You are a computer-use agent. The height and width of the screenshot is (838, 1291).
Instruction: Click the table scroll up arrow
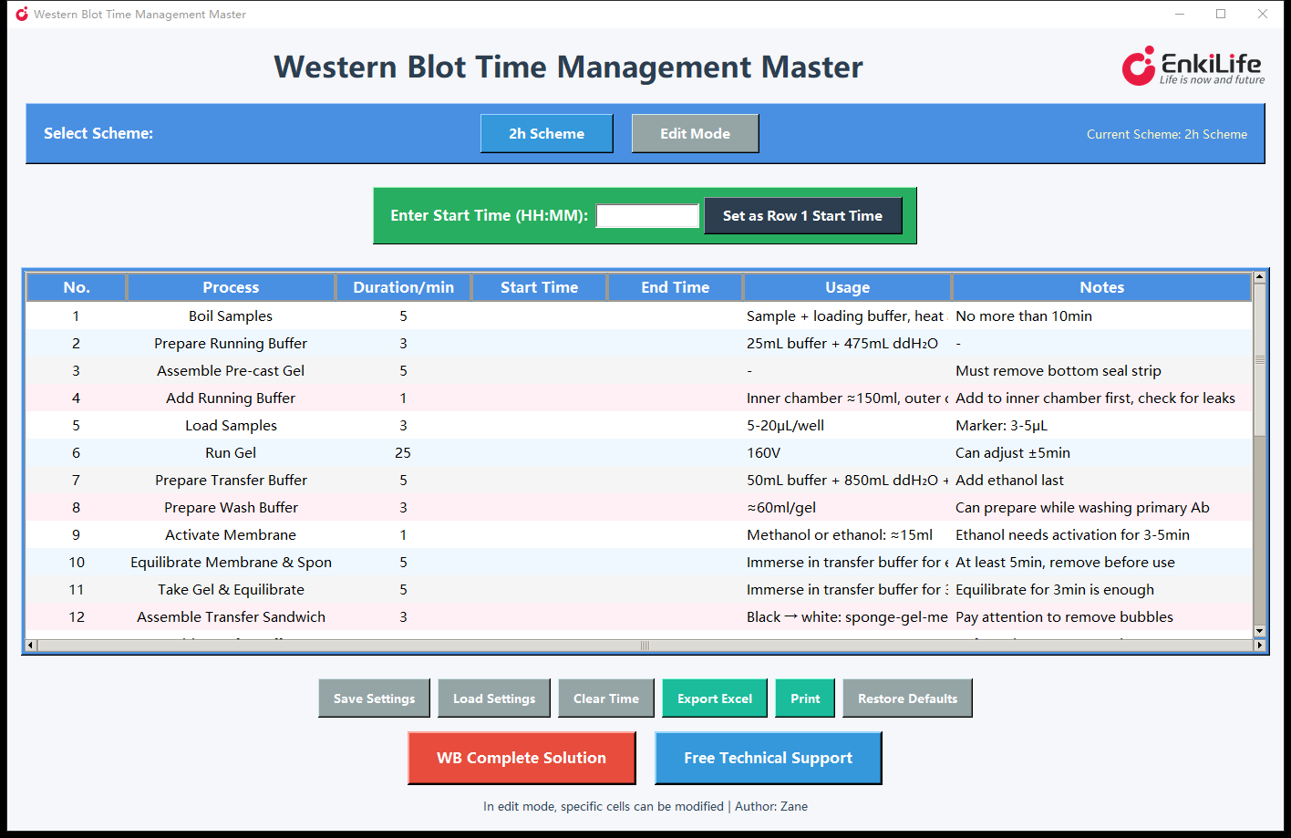click(x=1260, y=277)
